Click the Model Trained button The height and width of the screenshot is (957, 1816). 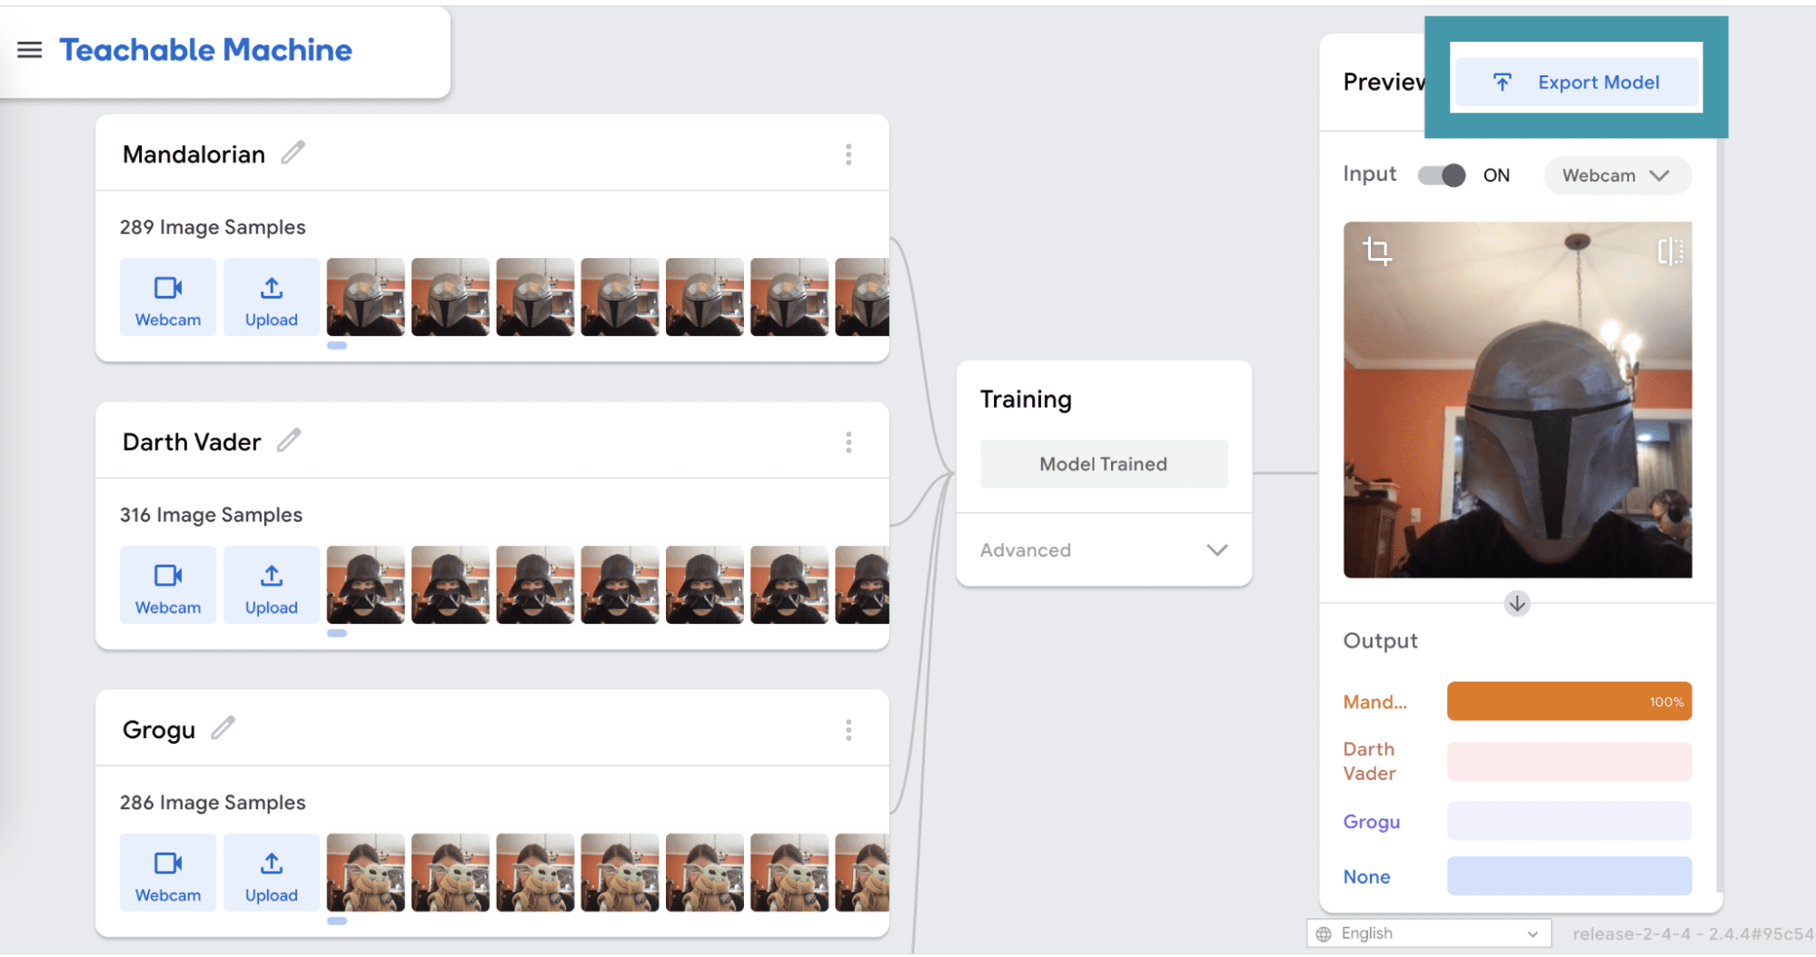point(1104,464)
